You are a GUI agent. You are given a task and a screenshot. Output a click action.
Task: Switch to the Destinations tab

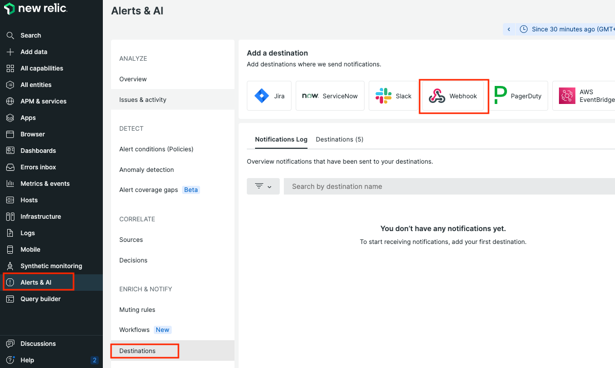coord(339,139)
